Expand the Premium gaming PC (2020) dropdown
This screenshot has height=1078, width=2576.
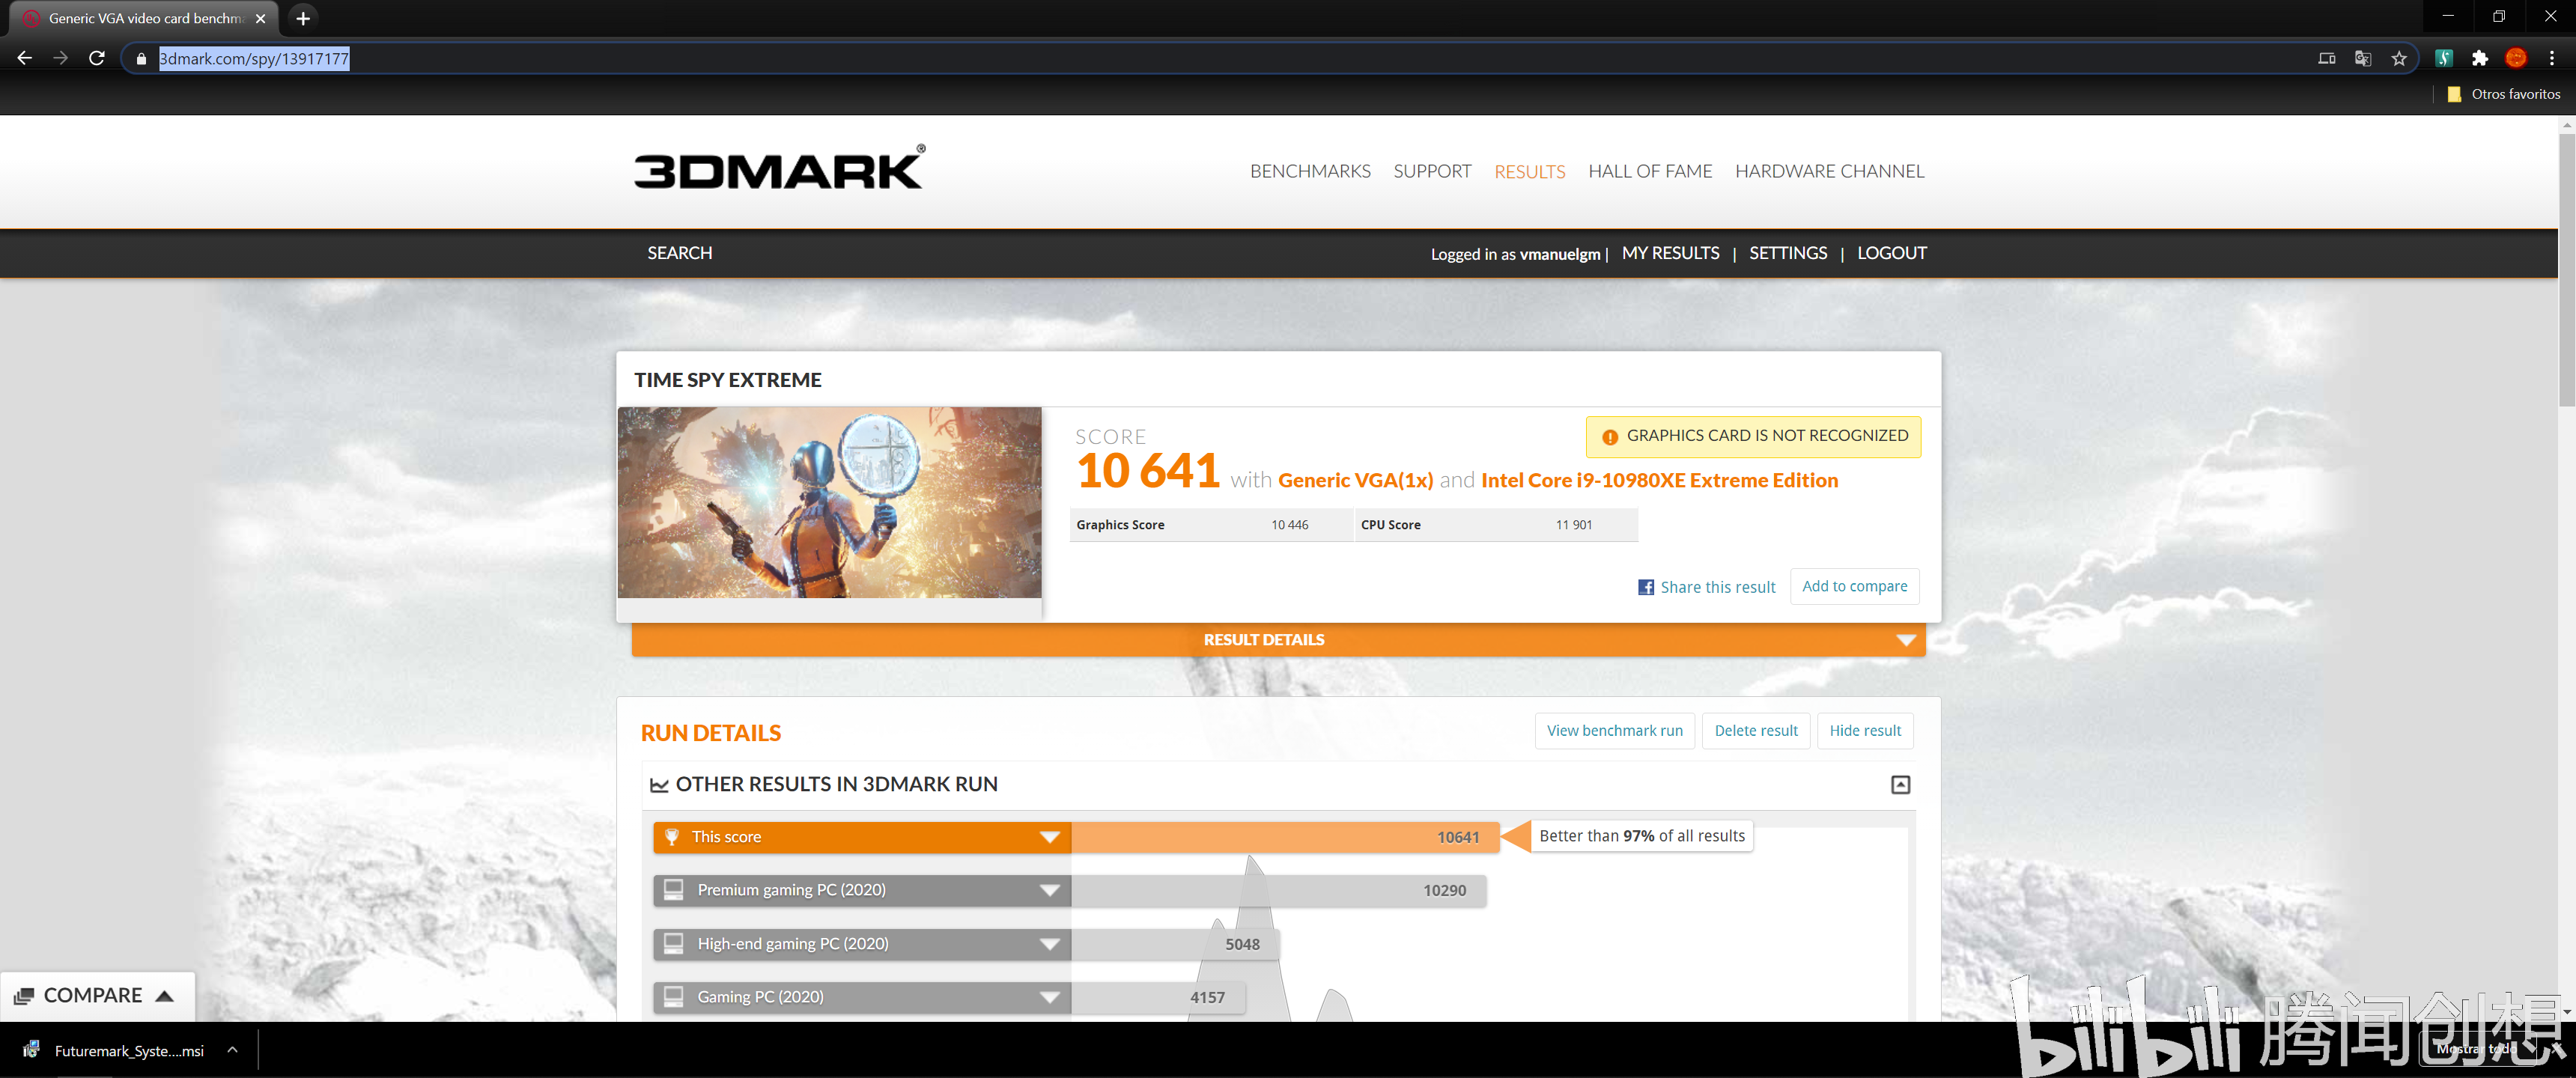click(x=1049, y=890)
